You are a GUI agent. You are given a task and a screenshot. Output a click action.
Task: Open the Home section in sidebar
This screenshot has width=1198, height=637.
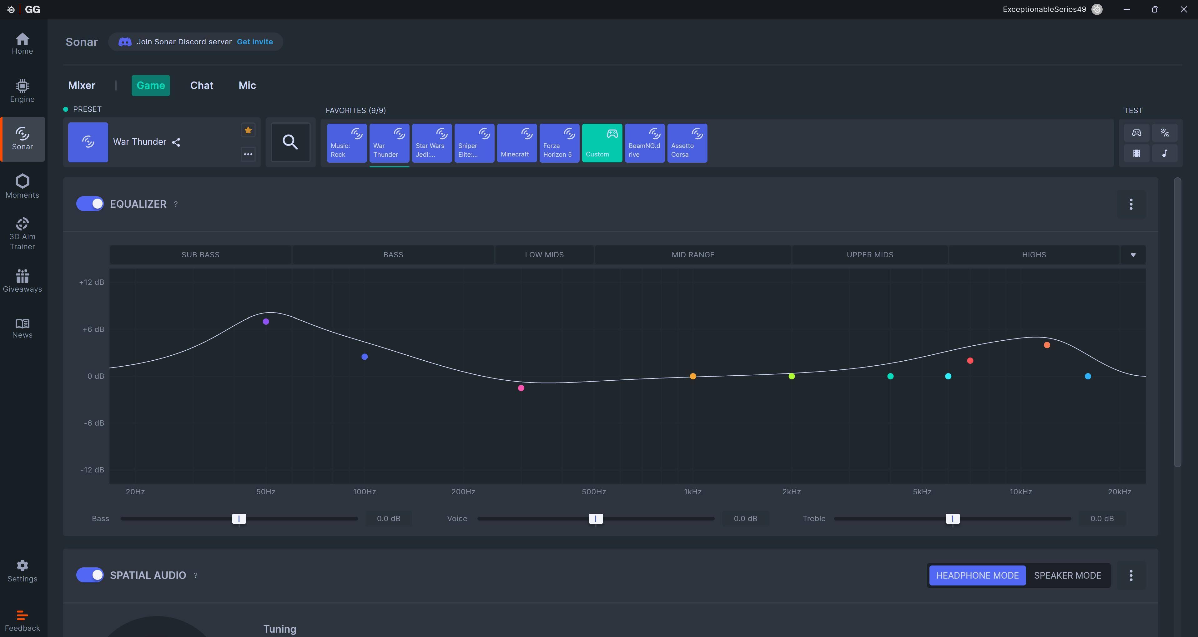pyautogui.click(x=22, y=44)
